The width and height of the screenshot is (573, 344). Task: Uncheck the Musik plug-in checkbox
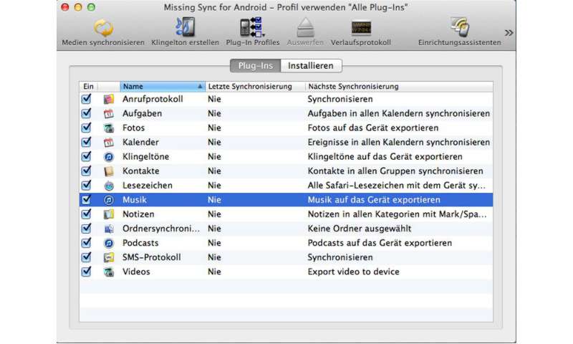[x=86, y=200]
